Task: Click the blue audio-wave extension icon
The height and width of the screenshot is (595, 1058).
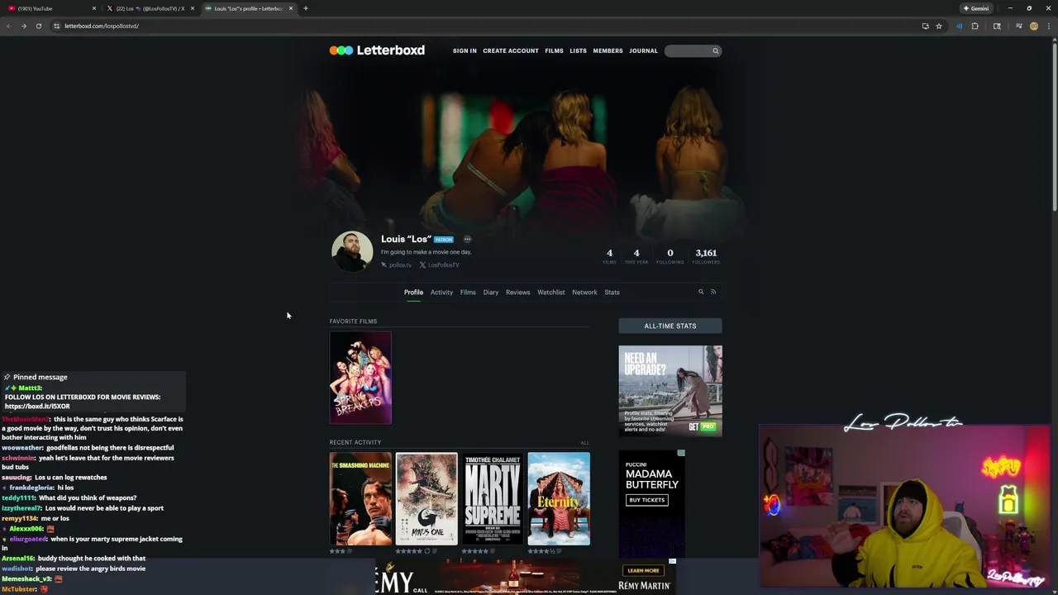Action: point(959,26)
